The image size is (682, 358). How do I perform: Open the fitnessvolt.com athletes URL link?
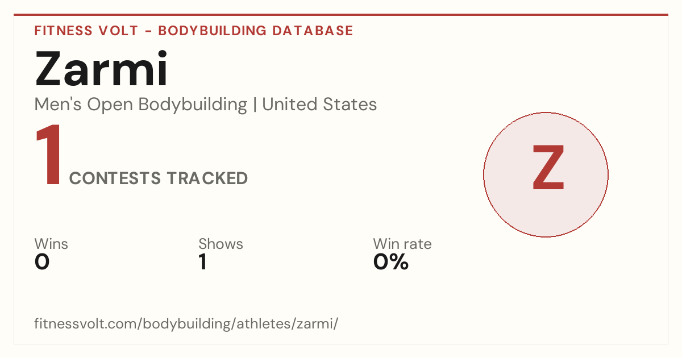click(x=186, y=324)
